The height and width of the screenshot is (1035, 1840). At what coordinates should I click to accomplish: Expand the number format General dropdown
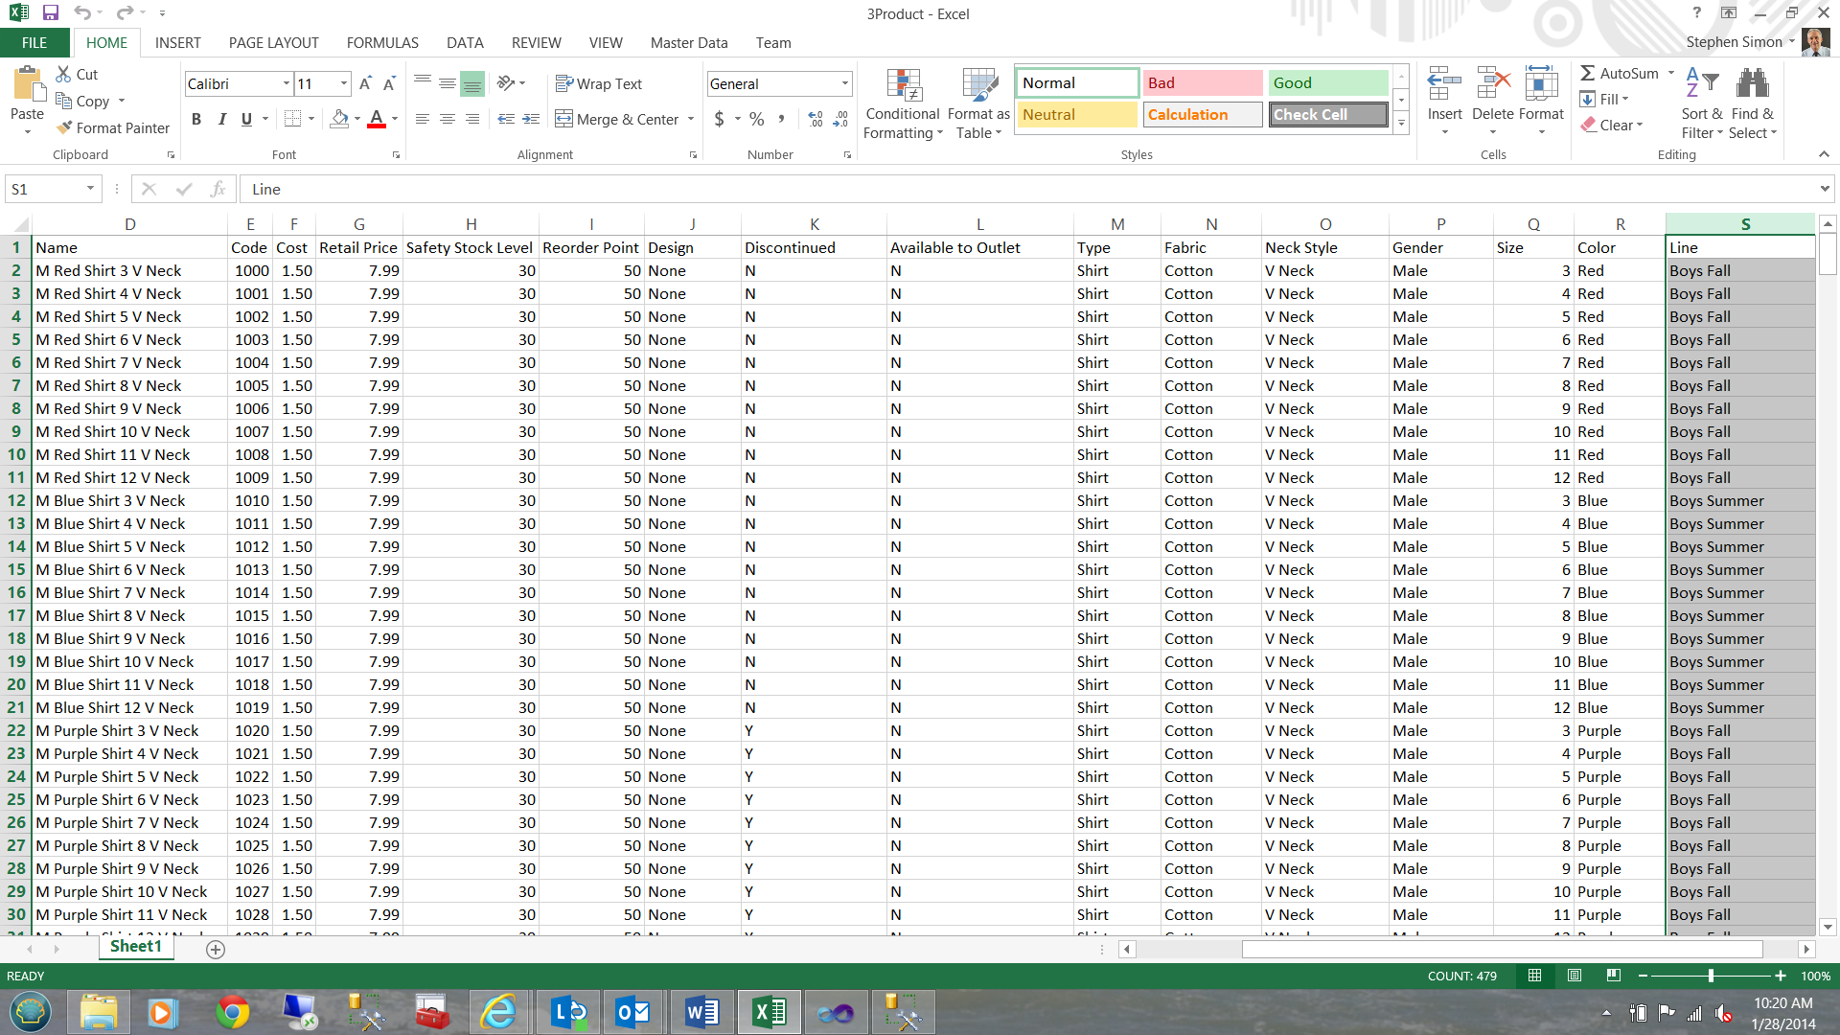tap(844, 83)
